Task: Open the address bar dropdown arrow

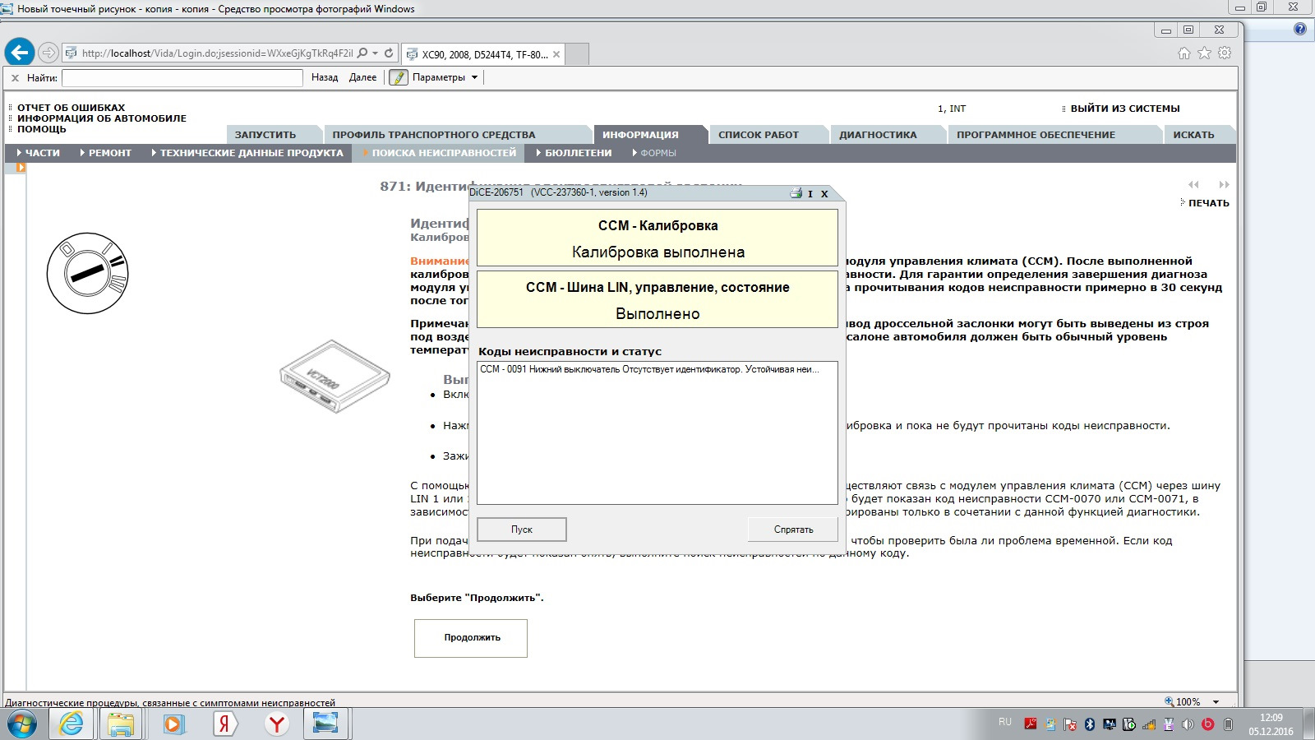Action: point(376,53)
